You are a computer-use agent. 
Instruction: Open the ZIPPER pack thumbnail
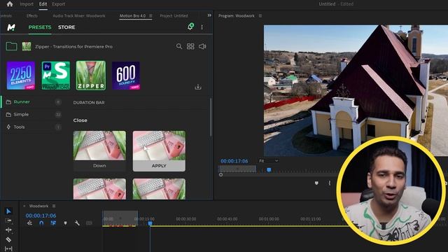91,76
